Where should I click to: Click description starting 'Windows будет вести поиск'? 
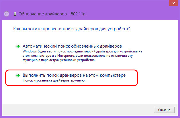(x=83, y=56)
